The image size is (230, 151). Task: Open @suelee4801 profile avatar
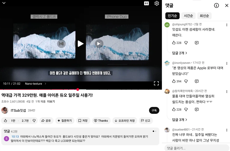[167, 130]
